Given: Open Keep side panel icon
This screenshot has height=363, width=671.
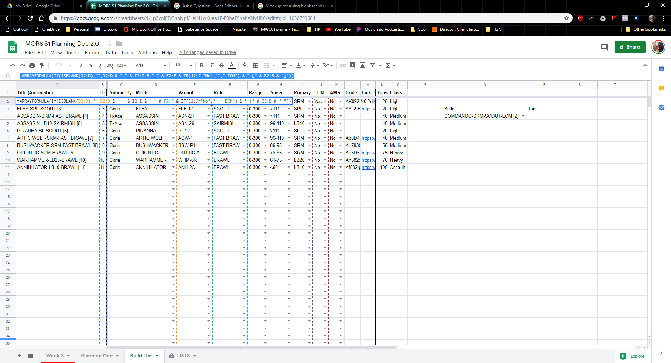Looking at the screenshot, I should point(661,88).
